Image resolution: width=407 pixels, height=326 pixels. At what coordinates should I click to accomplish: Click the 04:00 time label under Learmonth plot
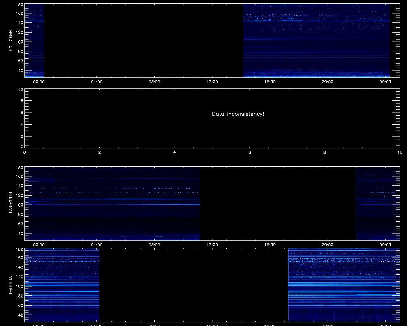click(96, 245)
